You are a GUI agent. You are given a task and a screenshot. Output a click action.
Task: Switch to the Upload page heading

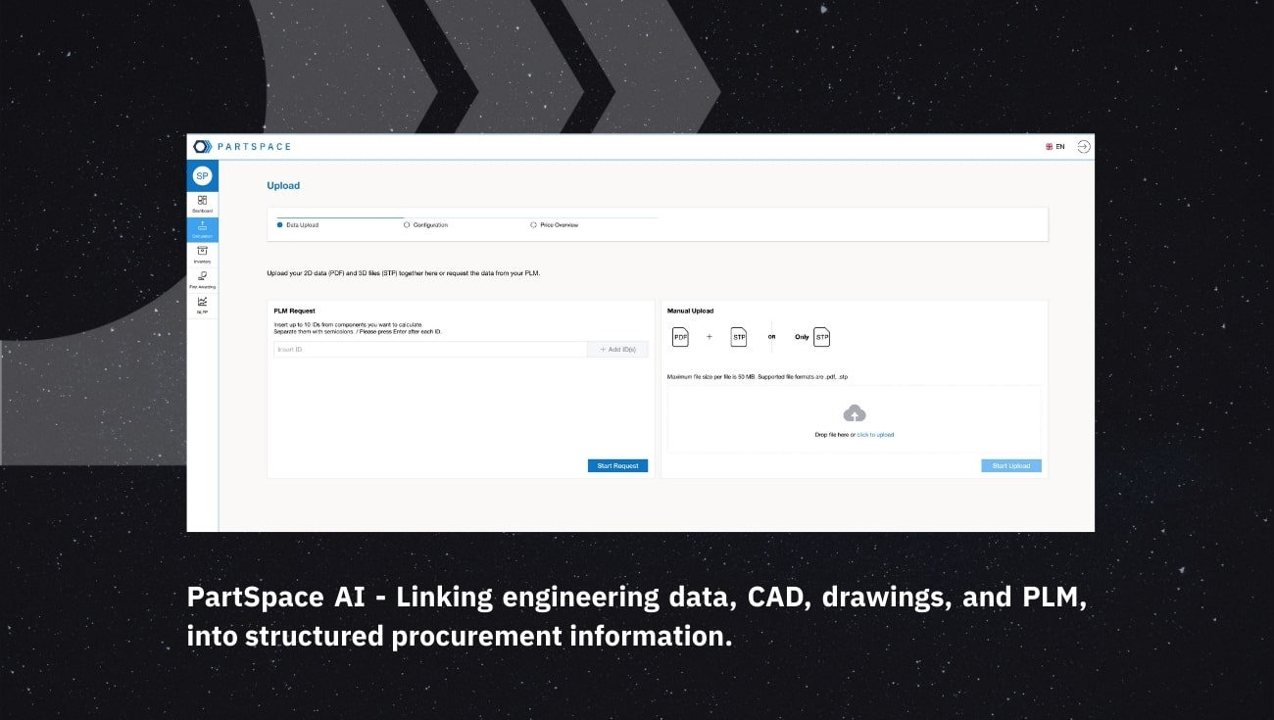pos(283,185)
